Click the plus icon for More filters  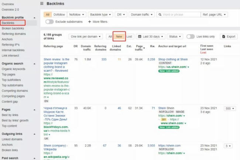(x=89, y=22)
